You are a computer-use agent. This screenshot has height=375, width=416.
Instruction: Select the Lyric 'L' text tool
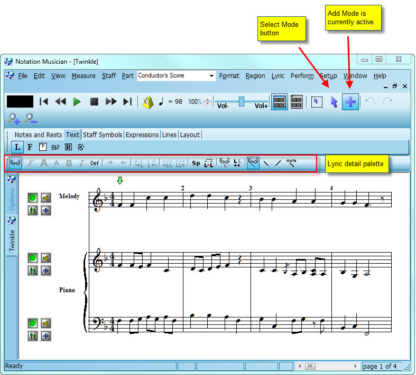[17, 147]
